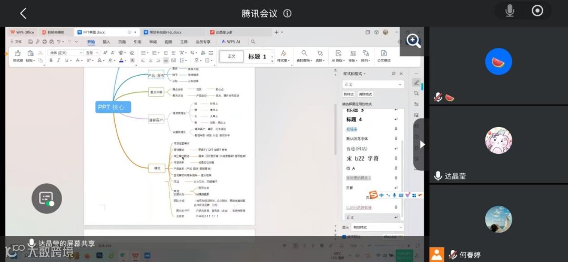Select the watermelon avatar participant tile
Screen dimensions: 568x262
point(499,66)
